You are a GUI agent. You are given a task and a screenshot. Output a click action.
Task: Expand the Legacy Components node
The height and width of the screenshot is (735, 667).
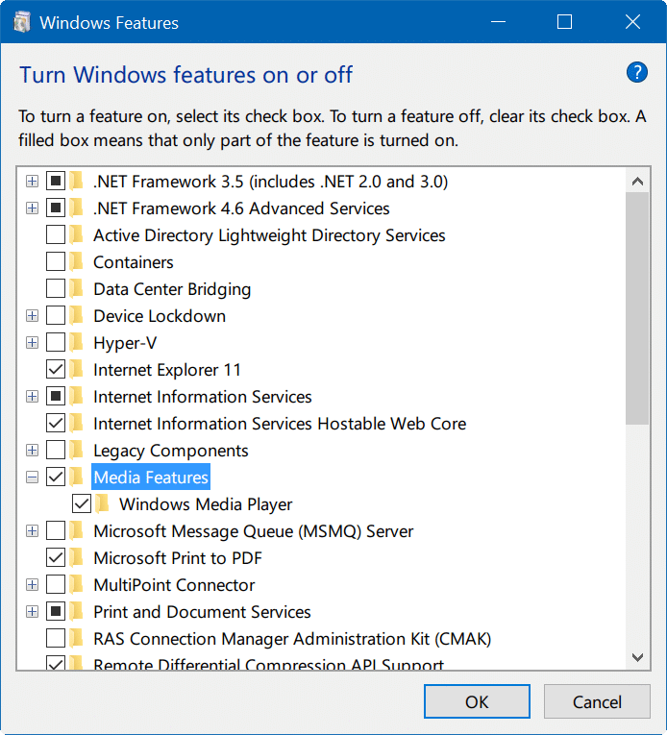[x=32, y=451]
